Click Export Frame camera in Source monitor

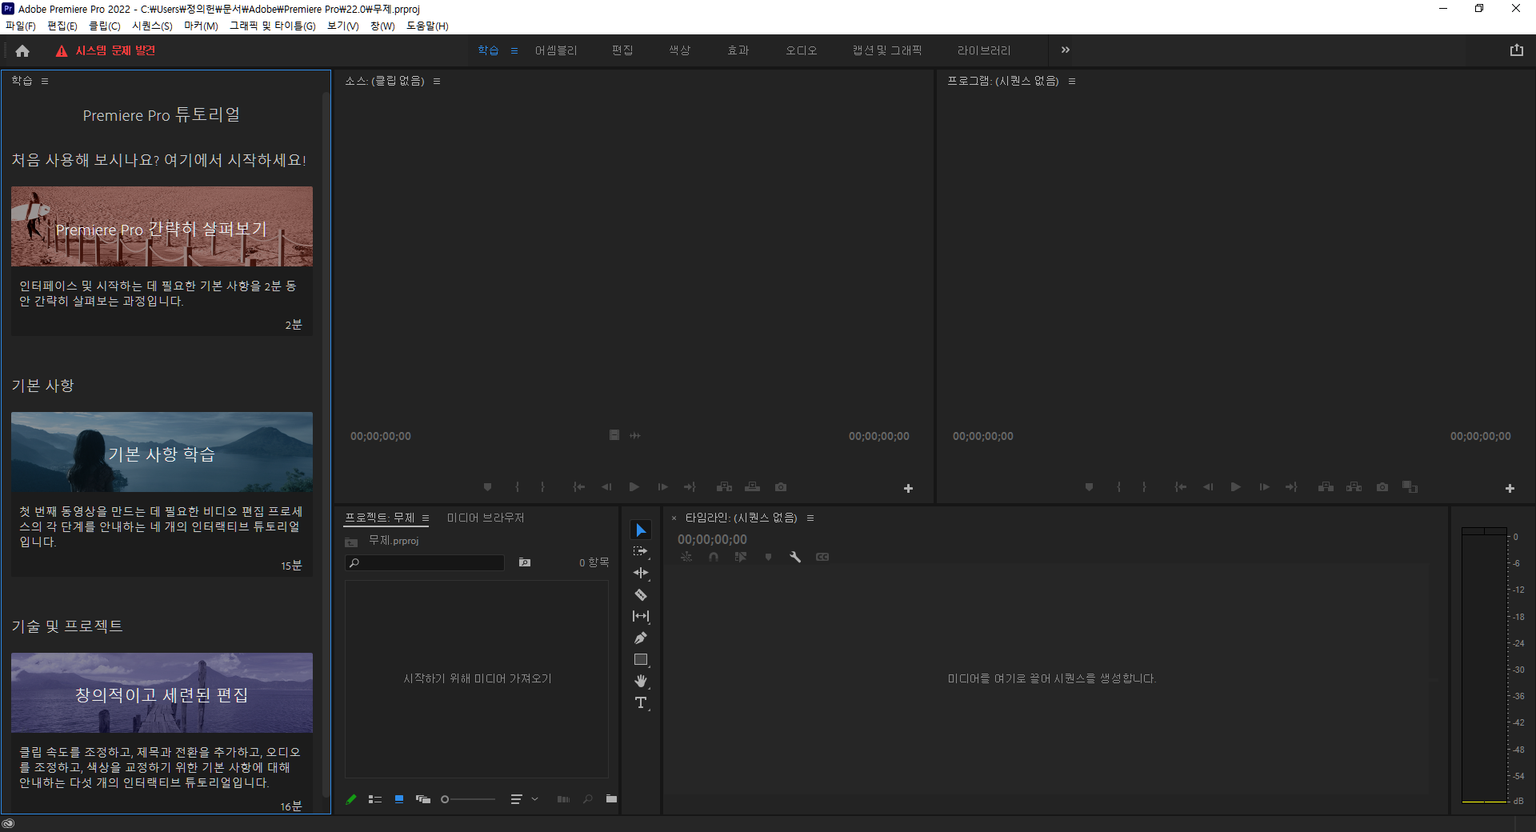[x=781, y=487]
